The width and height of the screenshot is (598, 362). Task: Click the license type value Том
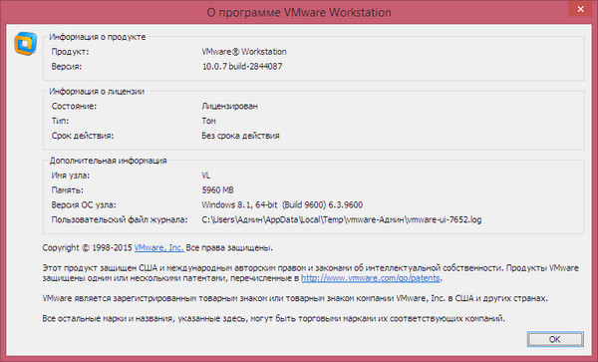point(208,121)
